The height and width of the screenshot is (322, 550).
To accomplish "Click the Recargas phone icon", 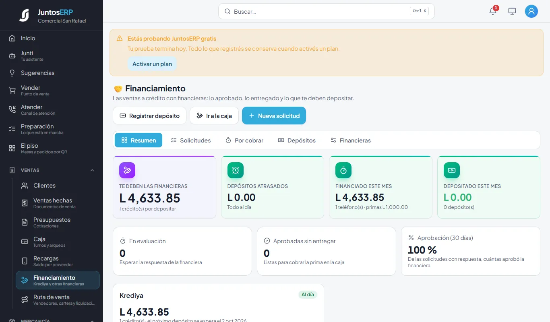I will 25,261.
